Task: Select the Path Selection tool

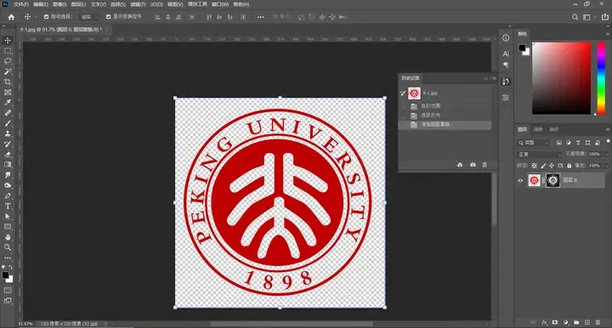Action: (x=8, y=217)
